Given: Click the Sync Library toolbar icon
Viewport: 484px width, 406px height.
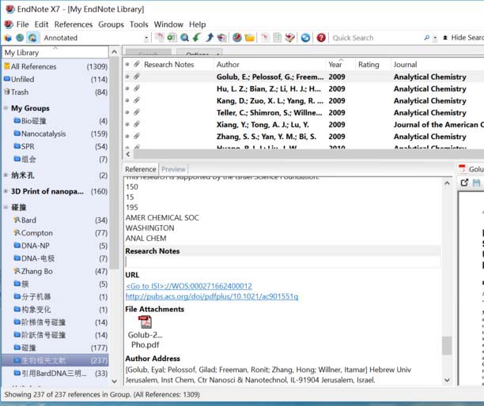Looking at the screenshot, I should [x=305, y=38].
